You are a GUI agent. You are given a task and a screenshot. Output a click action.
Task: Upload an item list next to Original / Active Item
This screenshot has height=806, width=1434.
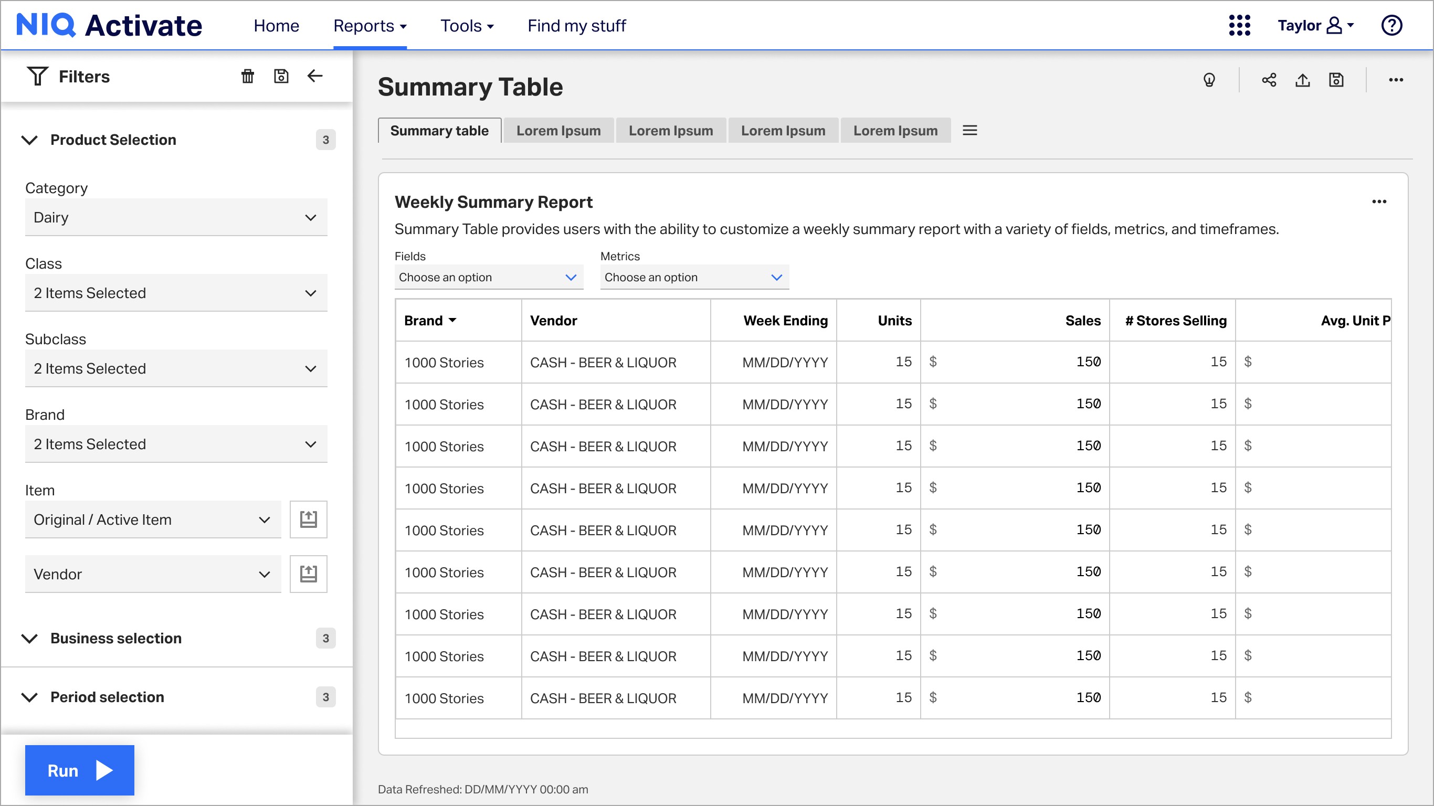coord(309,519)
